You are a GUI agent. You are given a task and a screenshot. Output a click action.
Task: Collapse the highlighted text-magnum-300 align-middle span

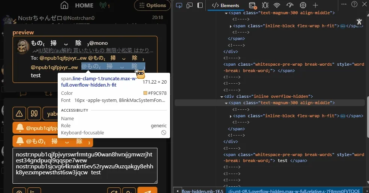226,103
